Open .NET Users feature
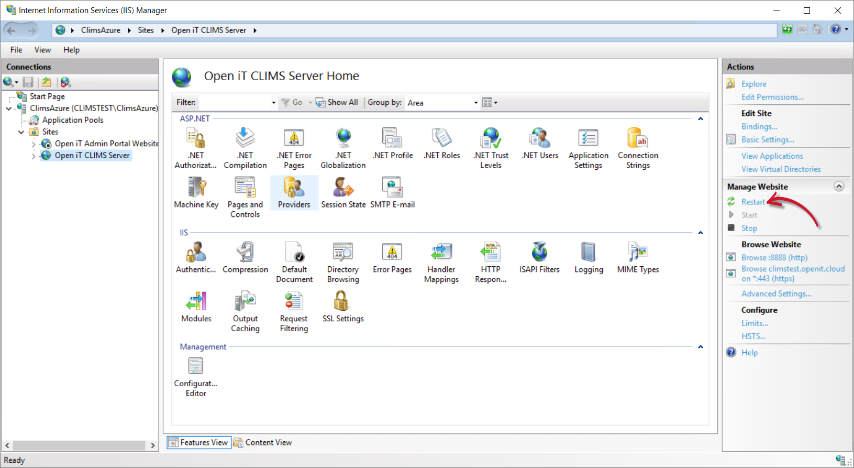Viewport: 854px width, 468px height. click(x=540, y=144)
